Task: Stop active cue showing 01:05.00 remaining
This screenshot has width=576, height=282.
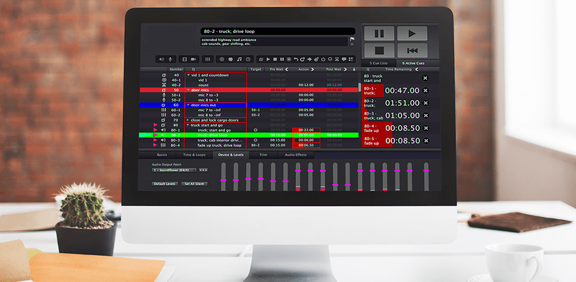Action: point(426,115)
